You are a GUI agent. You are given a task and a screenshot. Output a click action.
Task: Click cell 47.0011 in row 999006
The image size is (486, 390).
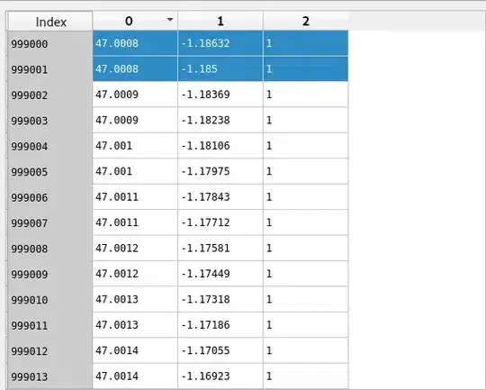[135, 196]
